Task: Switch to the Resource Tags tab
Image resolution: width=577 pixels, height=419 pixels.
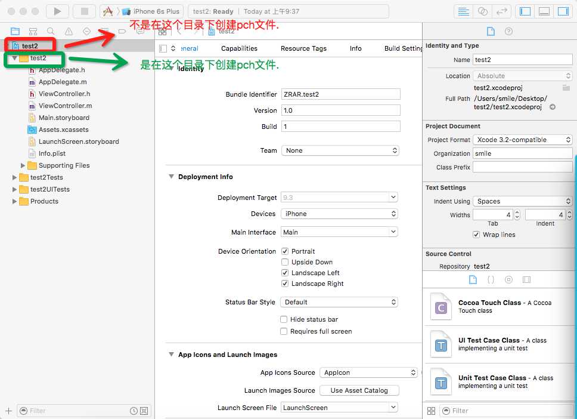Action: tap(303, 48)
